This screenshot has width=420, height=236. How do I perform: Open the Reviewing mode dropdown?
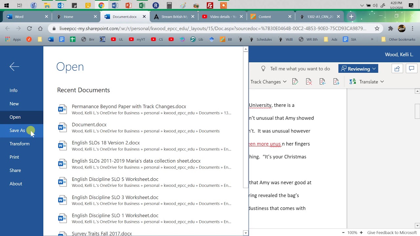point(358,69)
